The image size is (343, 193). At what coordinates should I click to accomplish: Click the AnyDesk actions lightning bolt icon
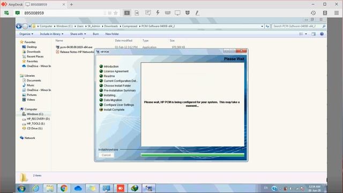[158, 13]
